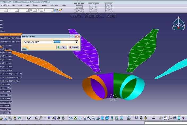Open the Window menu
Image resolution: width=187 pixels, height=125 pixels.
pos(54,5)
